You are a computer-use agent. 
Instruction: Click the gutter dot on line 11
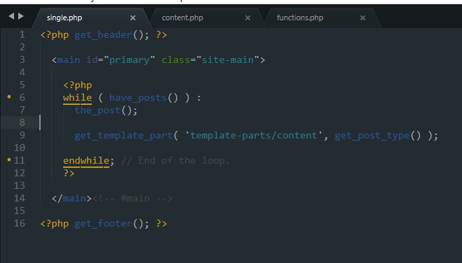tap(9, 159)
